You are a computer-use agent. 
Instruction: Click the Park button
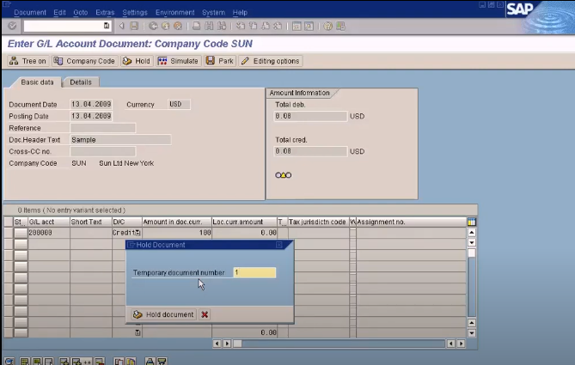tap(220, 61)
